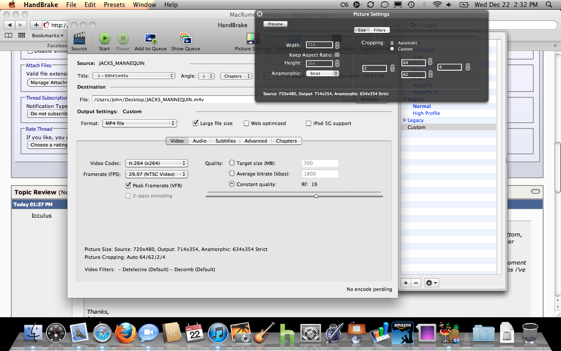Select the Normal preset

coord(422,106)
